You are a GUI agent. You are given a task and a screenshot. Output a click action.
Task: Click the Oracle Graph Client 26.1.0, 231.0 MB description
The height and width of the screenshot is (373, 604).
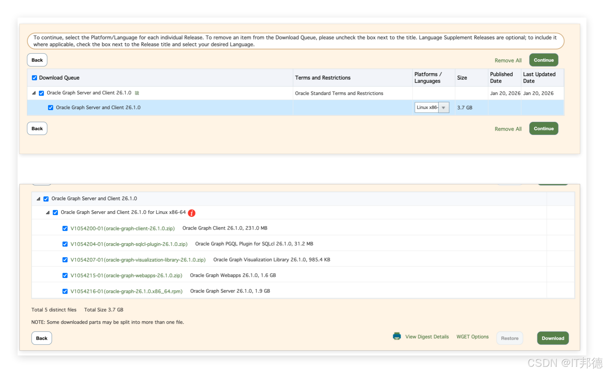[x=225, y=228]
